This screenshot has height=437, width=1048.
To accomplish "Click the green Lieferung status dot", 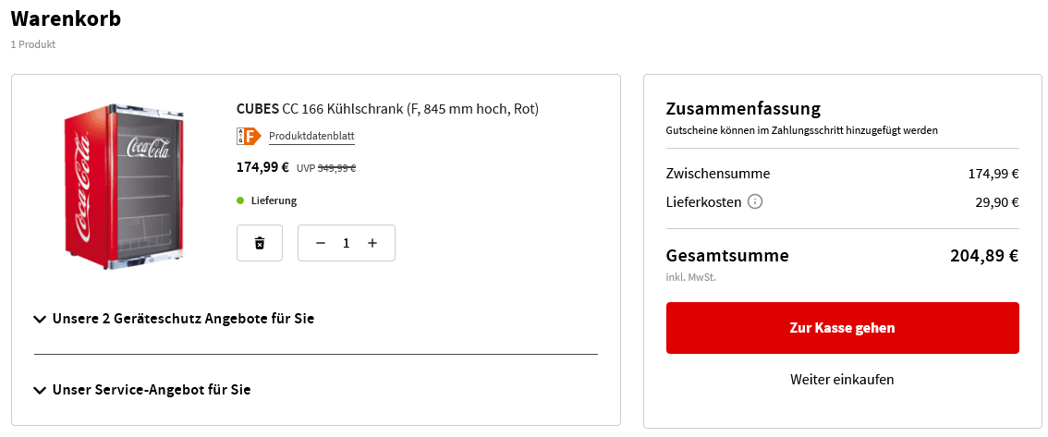I will tap(240, 200).
